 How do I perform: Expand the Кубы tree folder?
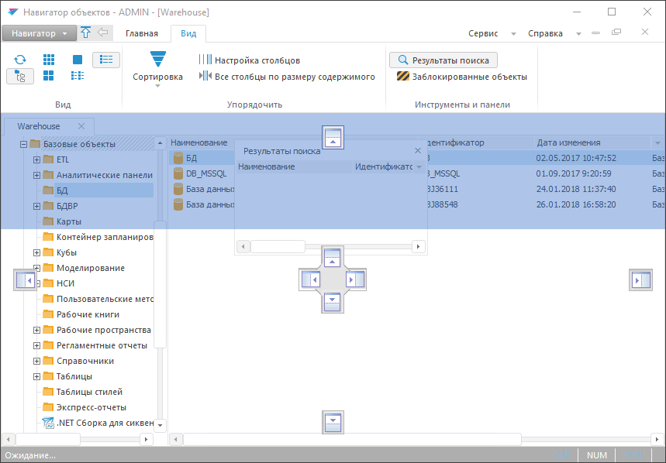(36, 252)
